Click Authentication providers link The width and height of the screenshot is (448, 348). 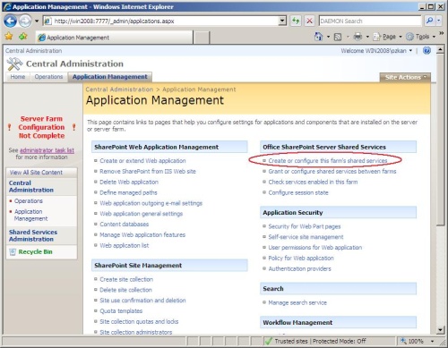coord(299,269)
